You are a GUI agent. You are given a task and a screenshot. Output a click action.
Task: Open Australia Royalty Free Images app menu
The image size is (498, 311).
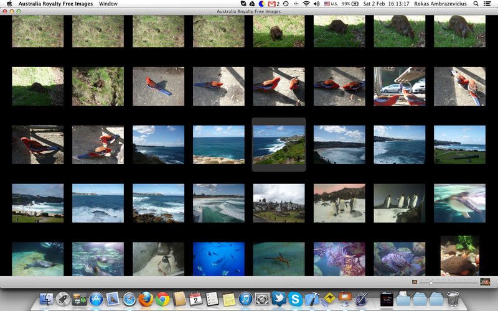(x=55, y=4)
